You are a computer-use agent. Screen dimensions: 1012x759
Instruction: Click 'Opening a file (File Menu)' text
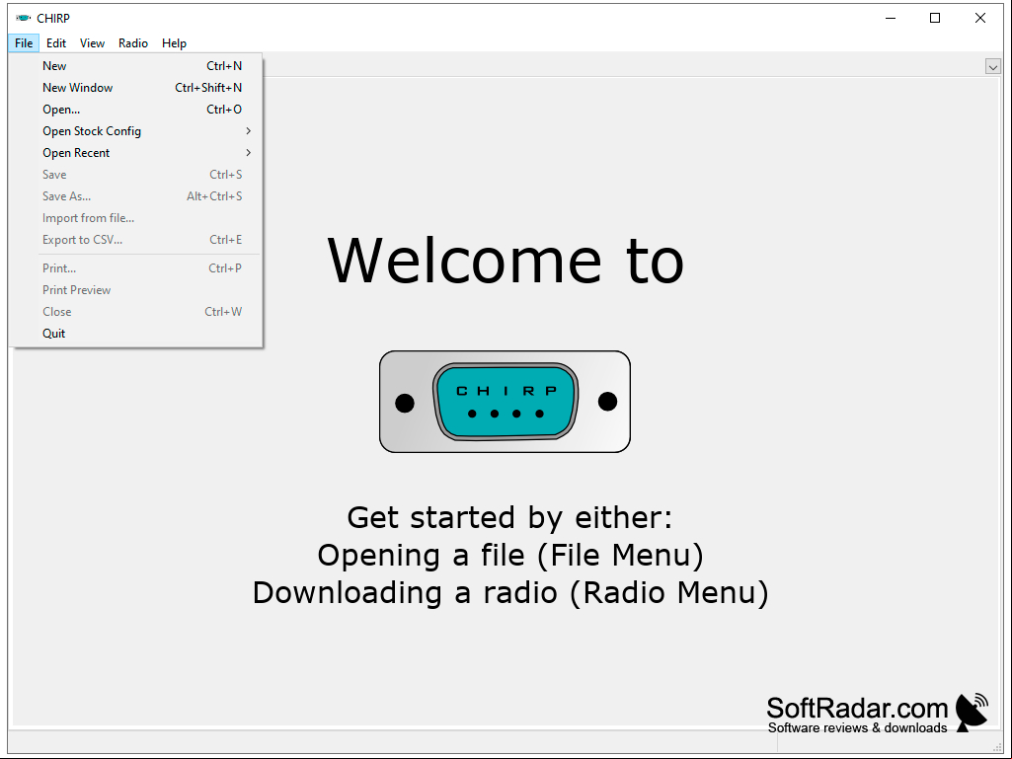pos(510,555)
